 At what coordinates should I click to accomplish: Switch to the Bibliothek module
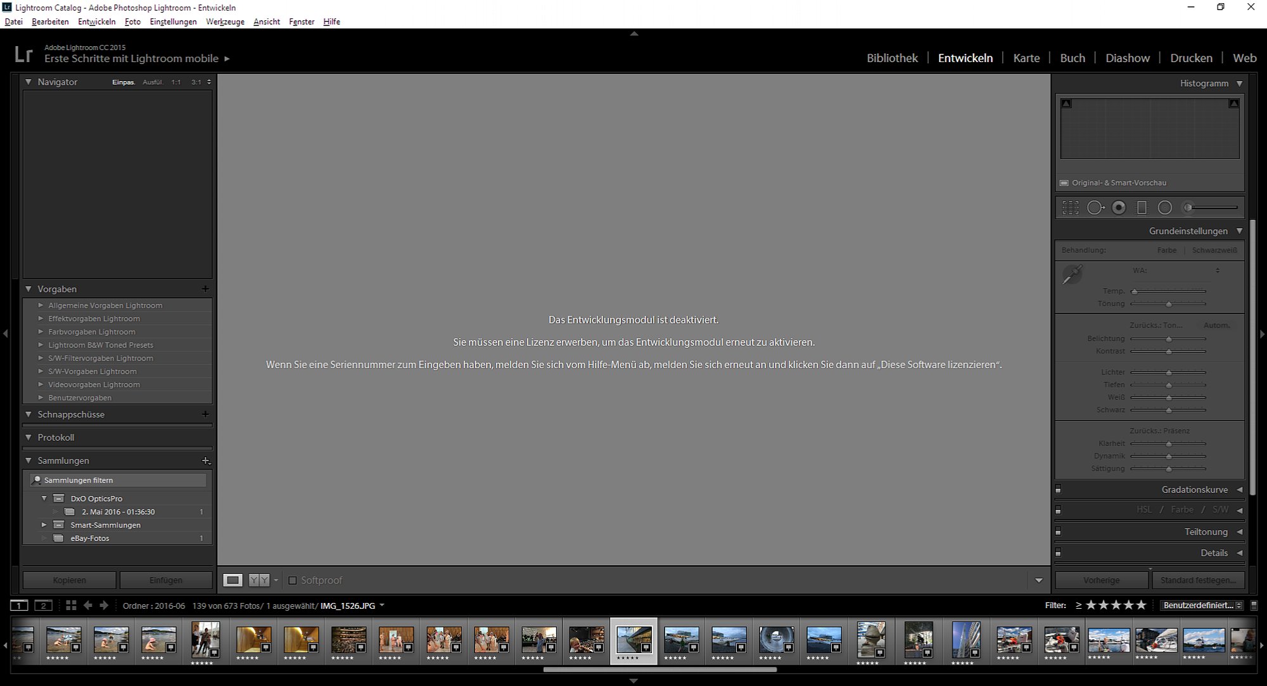pos(892,58)
